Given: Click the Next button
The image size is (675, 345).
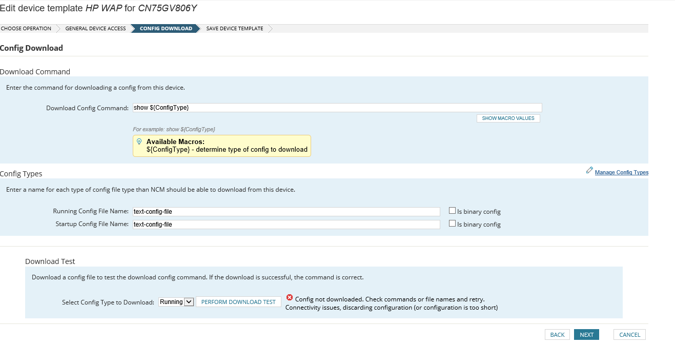Looking at the screenshot, I should (x=586, y=335).
